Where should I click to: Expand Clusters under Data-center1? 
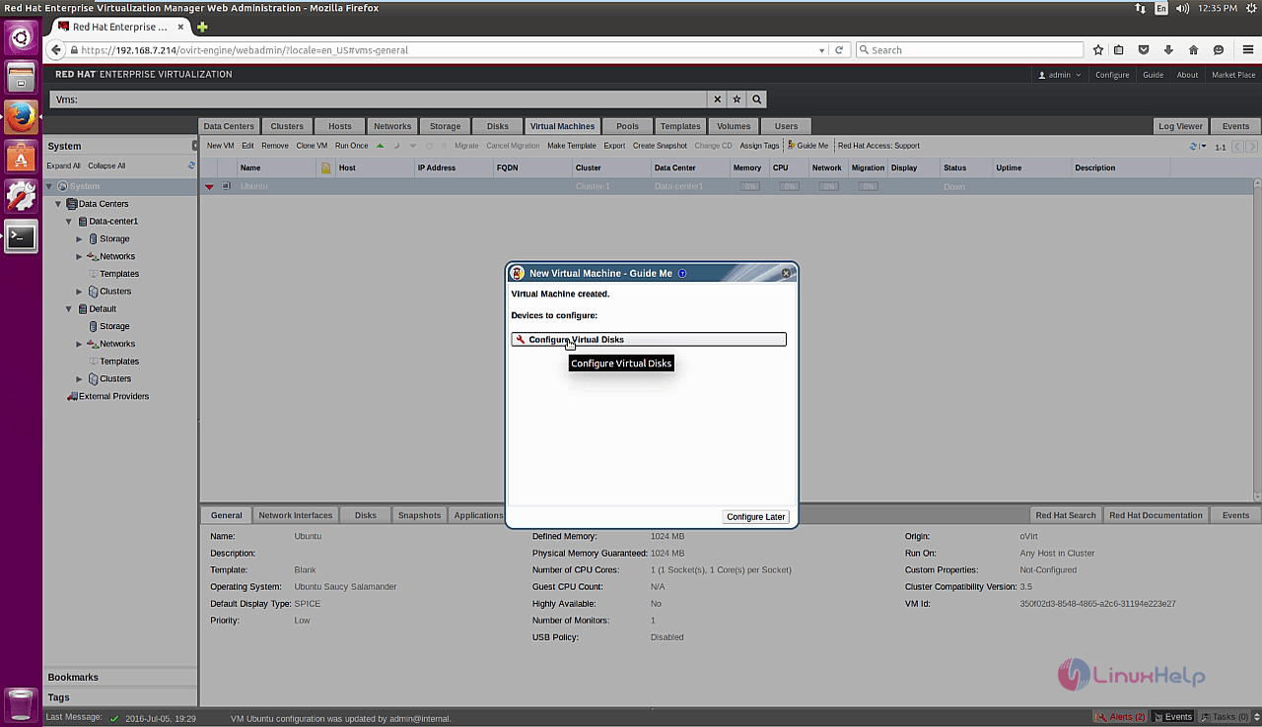click(80, 292)
